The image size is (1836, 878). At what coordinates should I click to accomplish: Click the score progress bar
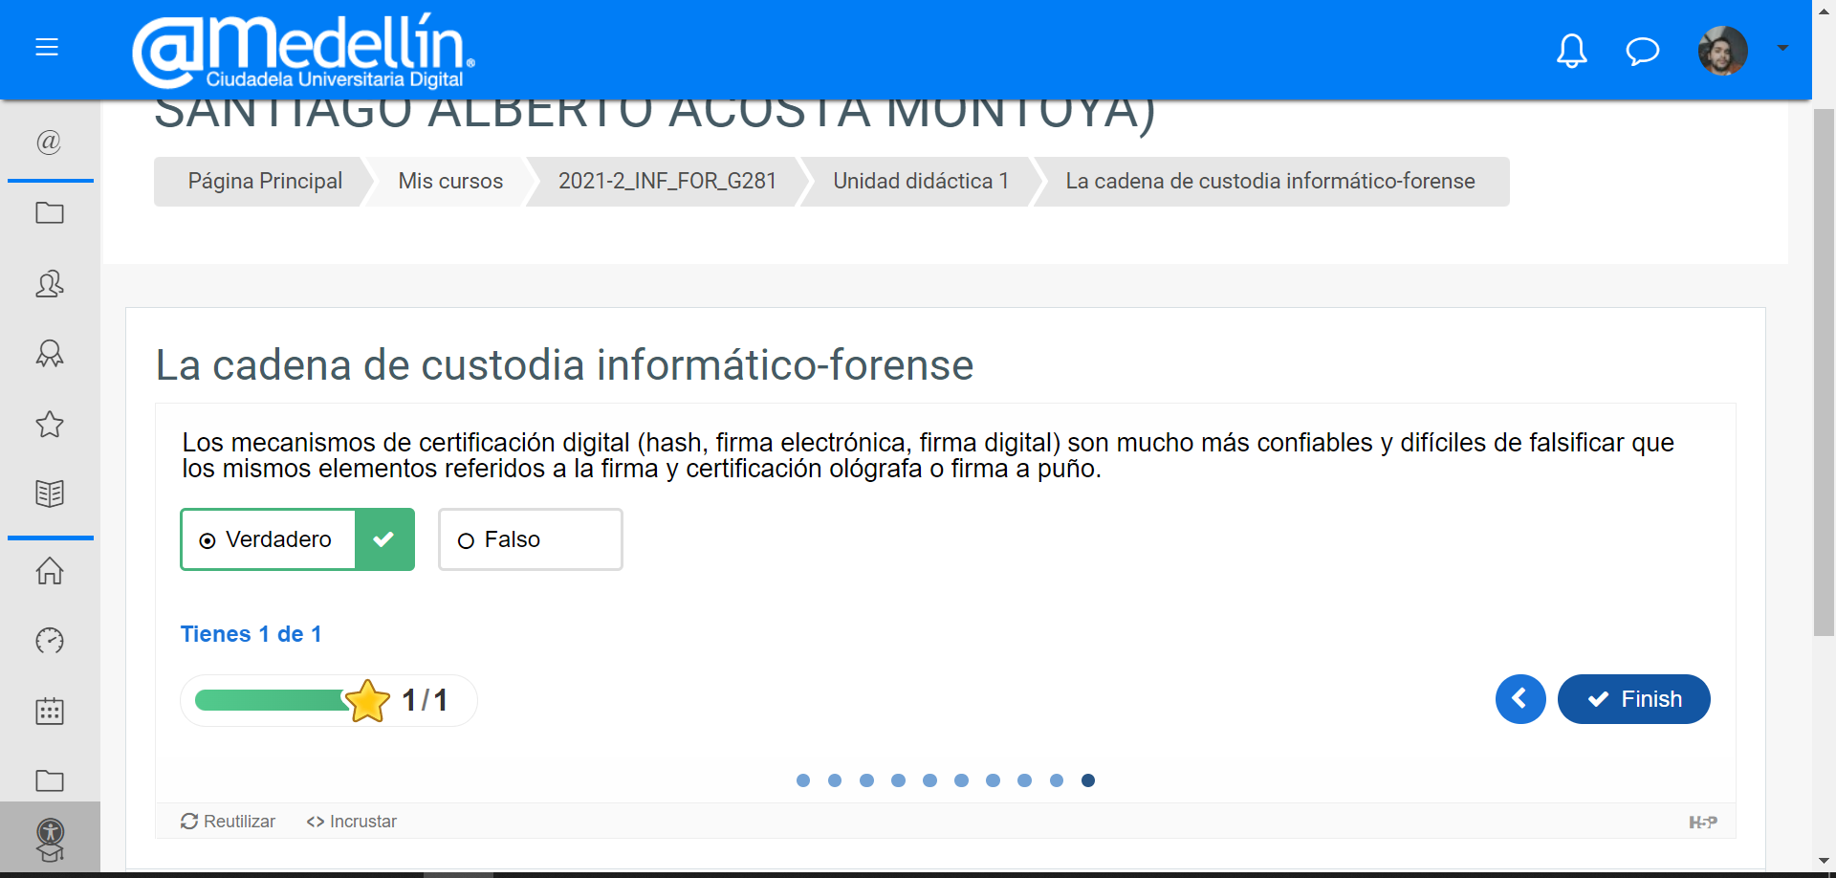272,700
